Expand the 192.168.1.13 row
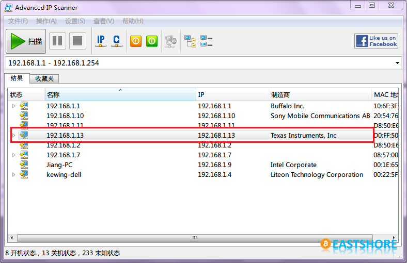The width and height of the screenshot is (407, 263). [x=14, y=135]
